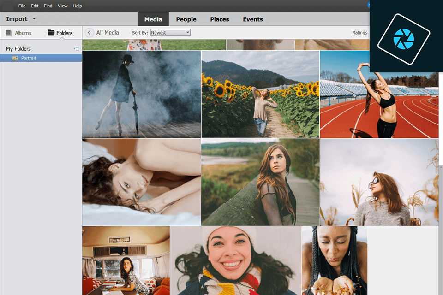Select the woman lying on bed photo

(141, 182)
